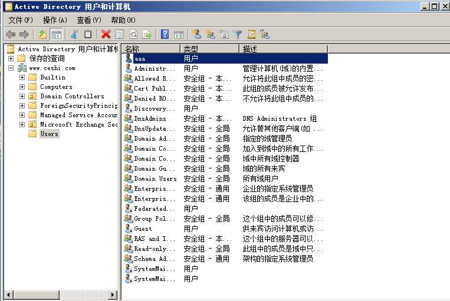
Task: Select the DnsAdmins group
Action: point(150,118)
